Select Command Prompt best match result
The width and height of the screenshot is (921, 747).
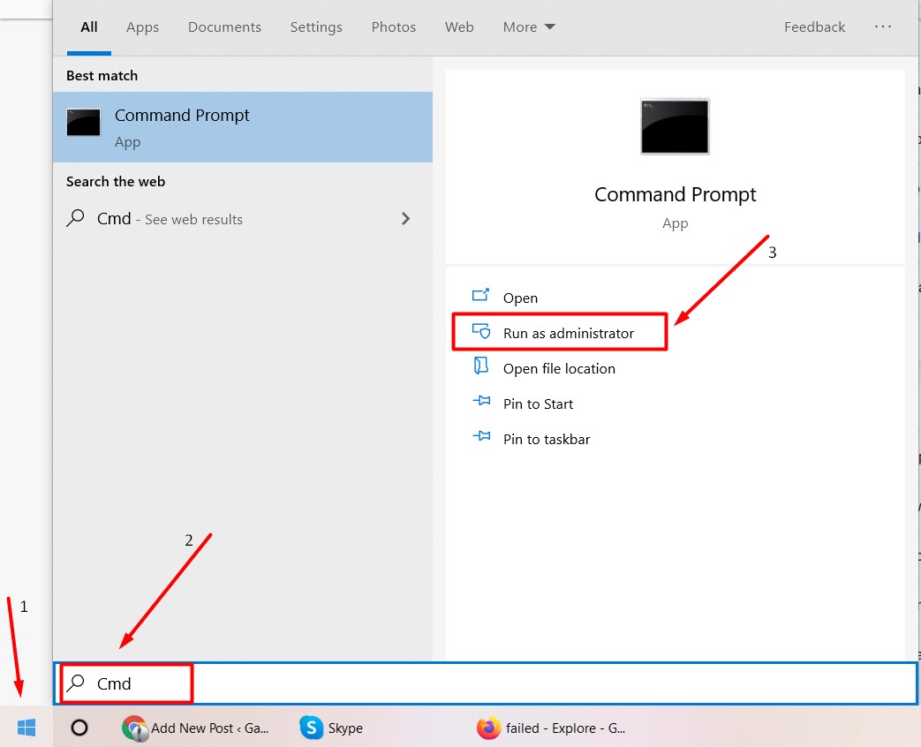tap(243, 127)
